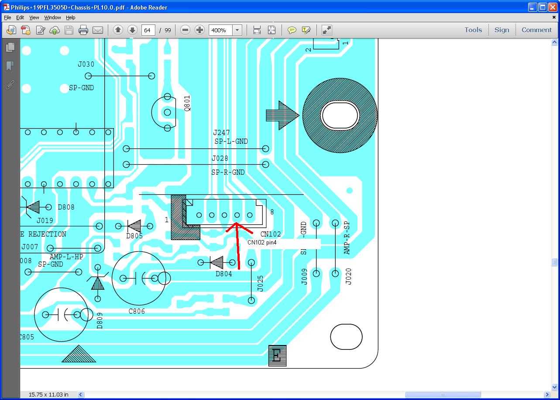This screenshot has height=400, width=560.
Task: Click the page number input field
Action: tap(148, 30)
